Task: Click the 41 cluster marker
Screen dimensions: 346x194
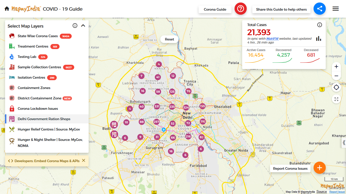Action: (158, 77)
